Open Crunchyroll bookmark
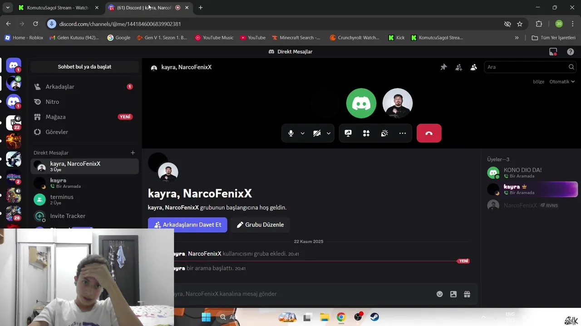581x326 pixels. (x=355, y=38)
